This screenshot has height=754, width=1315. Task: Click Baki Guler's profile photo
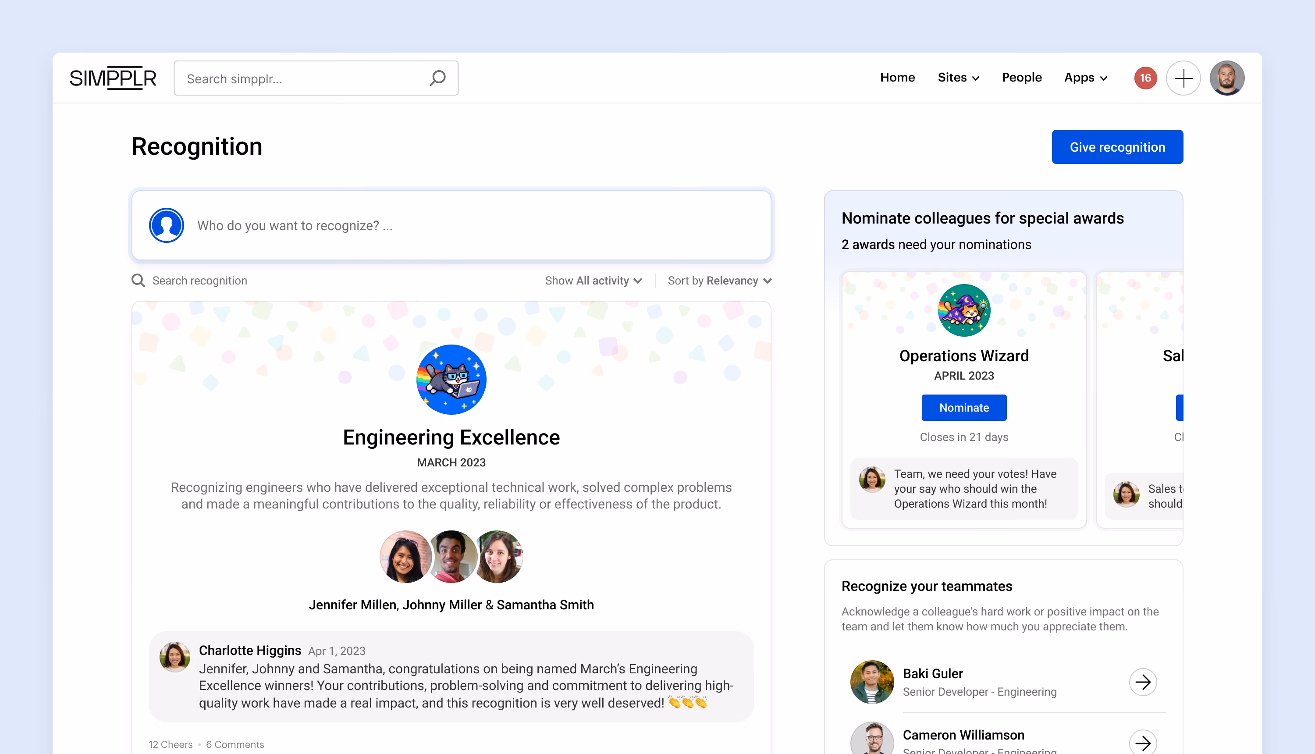click(x=872, y=682)
